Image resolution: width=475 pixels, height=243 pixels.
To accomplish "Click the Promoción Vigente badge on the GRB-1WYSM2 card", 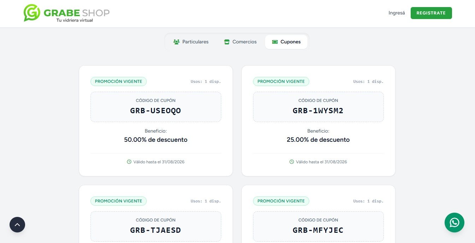I will click(281, 81).
